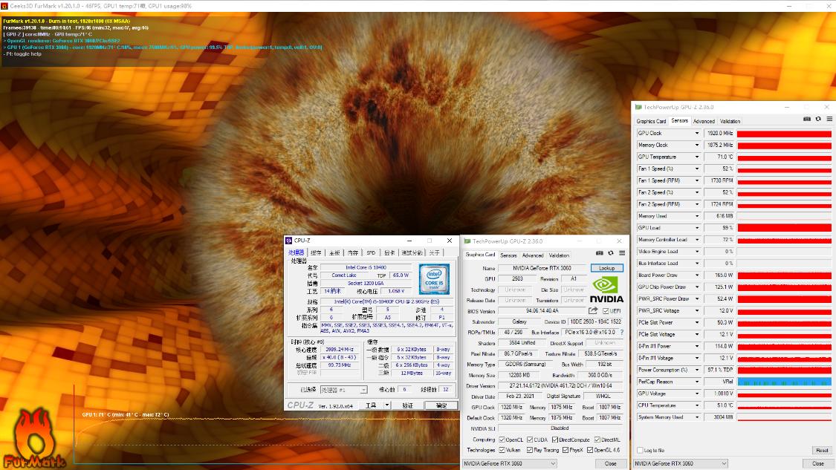This screenshot has height=470, width=836.
Task: Switch to the SPD tab in CPU-Z
Action: pos(369,252)
